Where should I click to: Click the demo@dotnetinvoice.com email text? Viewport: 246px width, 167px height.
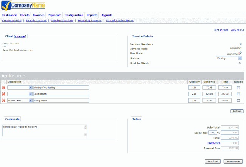[17, 50]
